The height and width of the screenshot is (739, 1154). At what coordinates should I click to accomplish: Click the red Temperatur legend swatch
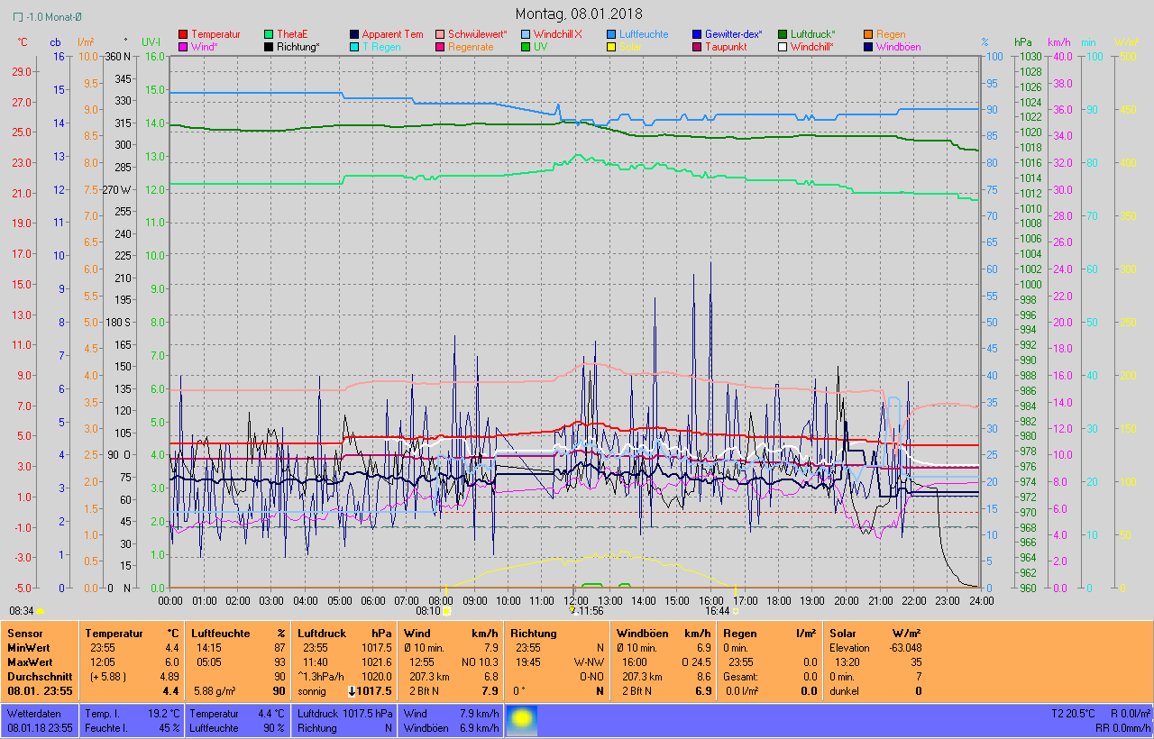(184, 34)
